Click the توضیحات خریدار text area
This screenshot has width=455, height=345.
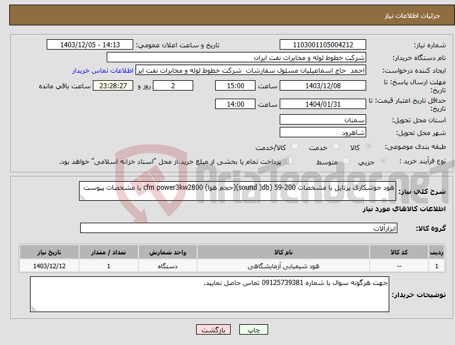point(209,294)
